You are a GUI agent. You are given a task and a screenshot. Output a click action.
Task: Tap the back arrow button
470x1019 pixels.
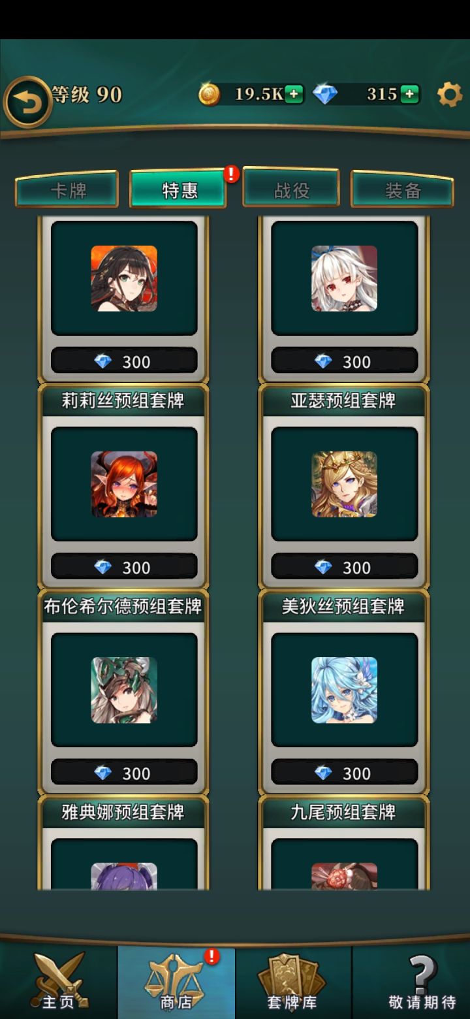tap(27, 102)
